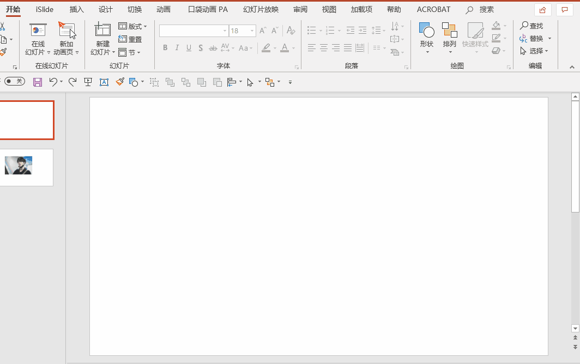Viewport: 580px width, 364px height.
Task: Open the 字体 font dialog launcher
Action: point(297,68)
